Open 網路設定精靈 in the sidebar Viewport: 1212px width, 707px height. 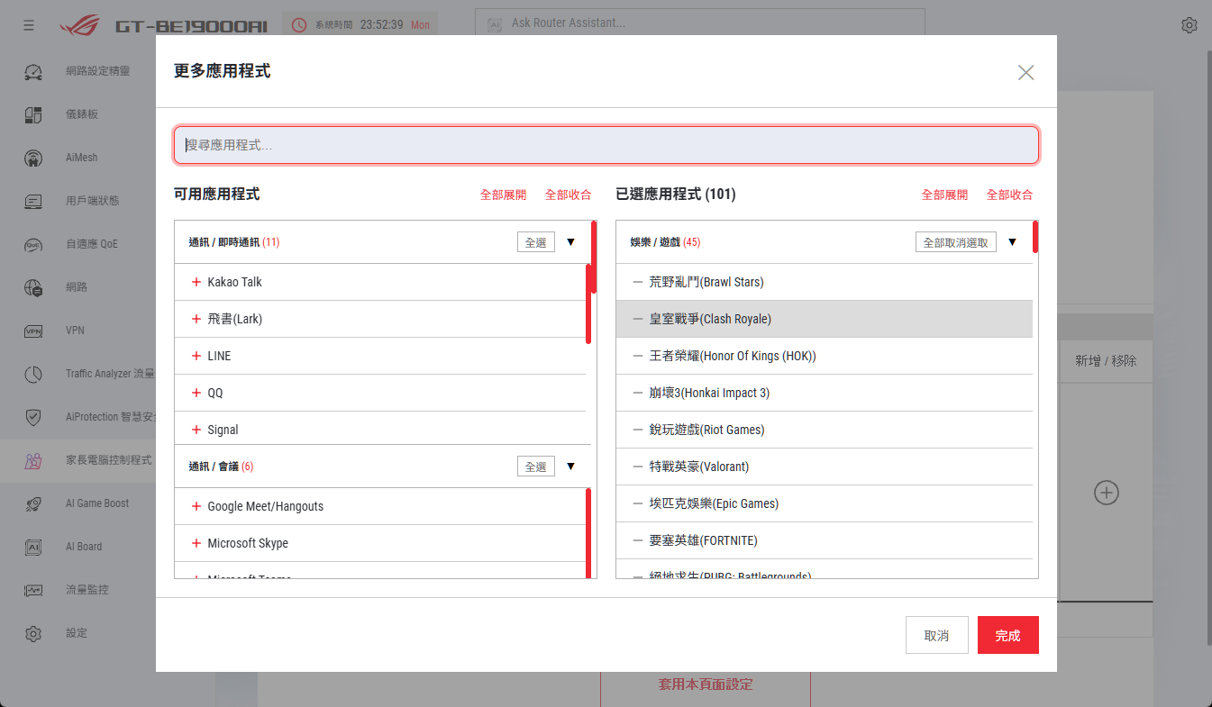pyautogui.click(x=97, y=70)
